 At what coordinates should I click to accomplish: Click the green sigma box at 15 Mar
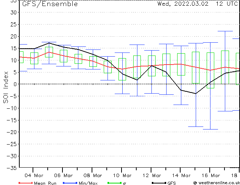[196, 68]
